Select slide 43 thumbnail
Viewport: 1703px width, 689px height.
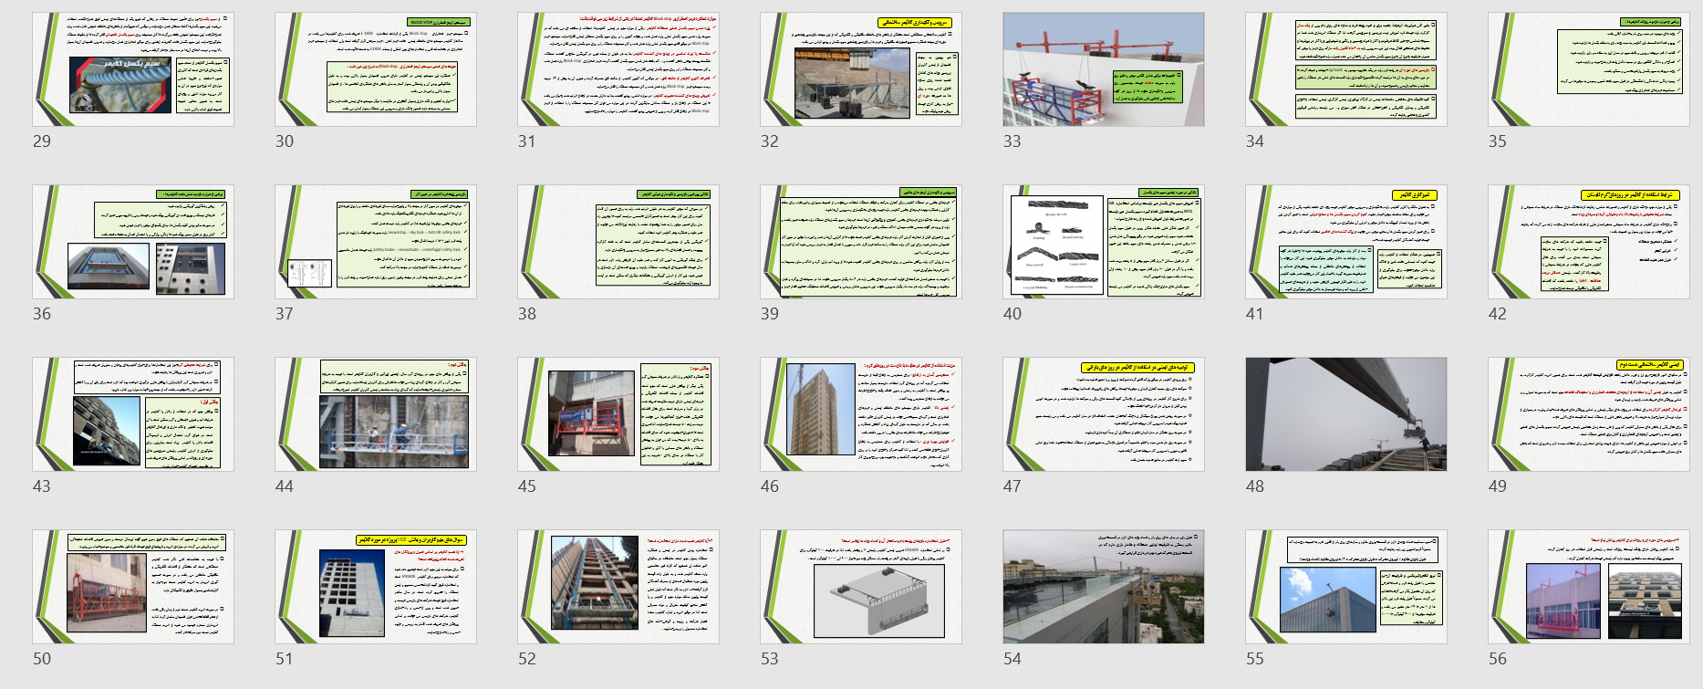[133, 414]
